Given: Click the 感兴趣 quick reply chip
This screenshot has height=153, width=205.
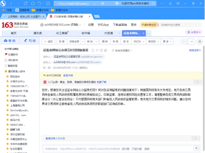Looking at the screenshot, I should point(125,149).
